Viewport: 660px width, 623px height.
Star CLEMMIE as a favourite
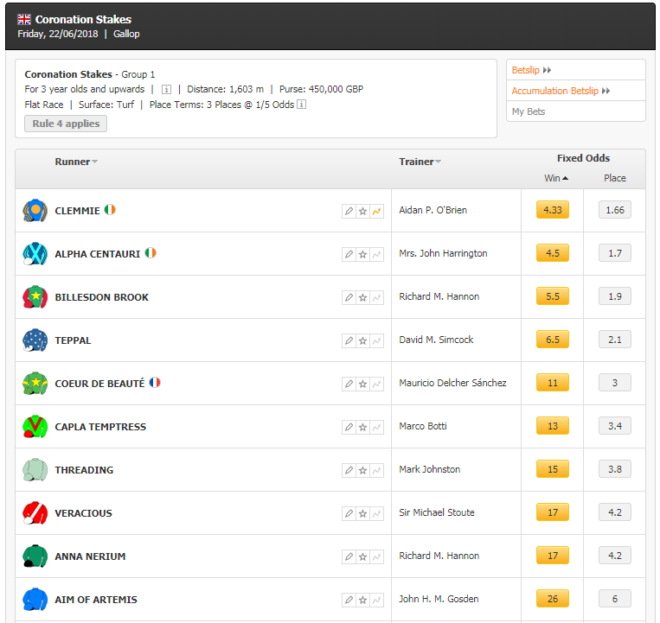362,211
